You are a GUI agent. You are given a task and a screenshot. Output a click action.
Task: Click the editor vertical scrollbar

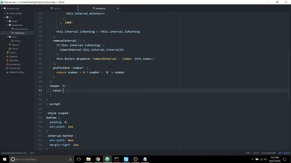tap(290, 76)
